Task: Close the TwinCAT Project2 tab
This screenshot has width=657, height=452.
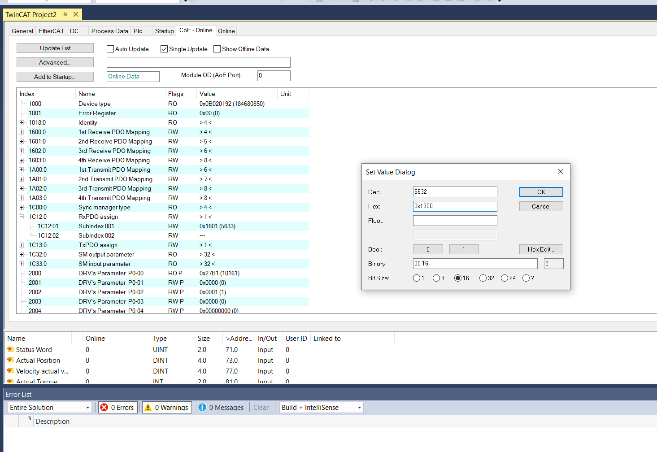Action: tap(76, 14)
